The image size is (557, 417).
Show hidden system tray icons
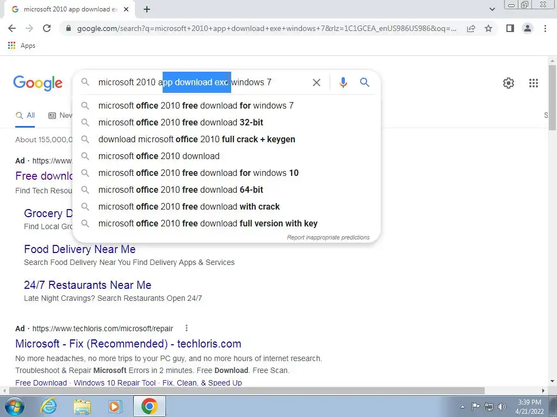462,407
